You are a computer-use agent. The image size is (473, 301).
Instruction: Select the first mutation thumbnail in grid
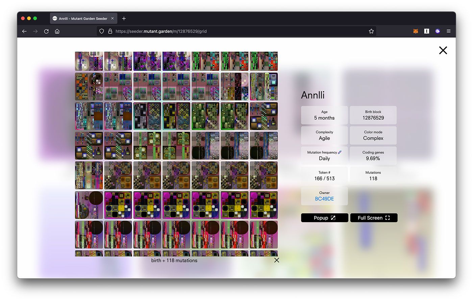[89, 61]
